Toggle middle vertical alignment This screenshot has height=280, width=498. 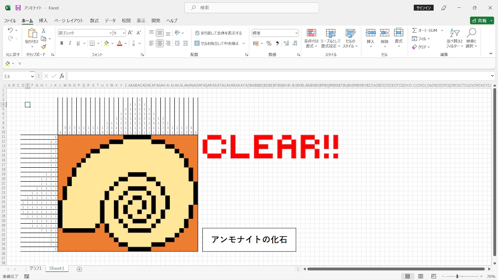(x=160, y=33)
